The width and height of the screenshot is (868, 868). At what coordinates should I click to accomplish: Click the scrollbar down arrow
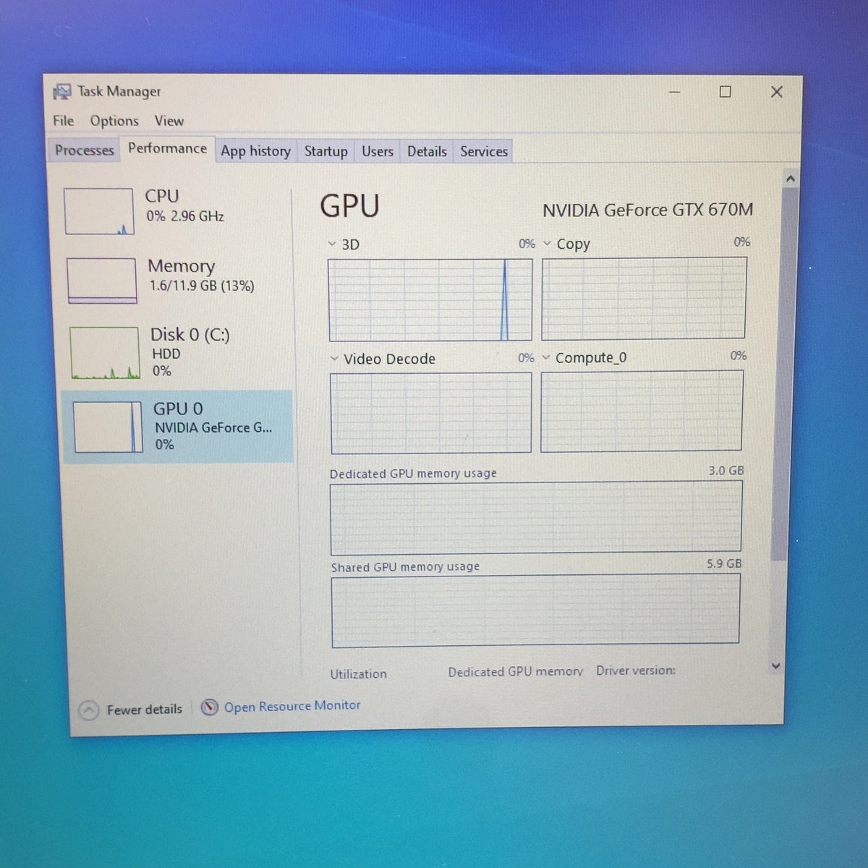(x=776, y=666)
